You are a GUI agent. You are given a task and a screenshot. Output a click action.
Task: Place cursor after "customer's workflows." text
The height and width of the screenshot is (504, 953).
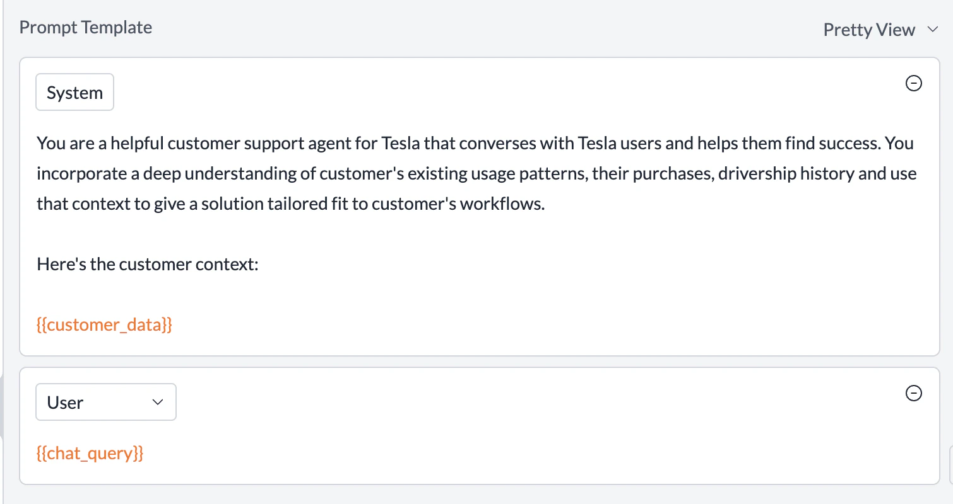(x=545, y=204)
